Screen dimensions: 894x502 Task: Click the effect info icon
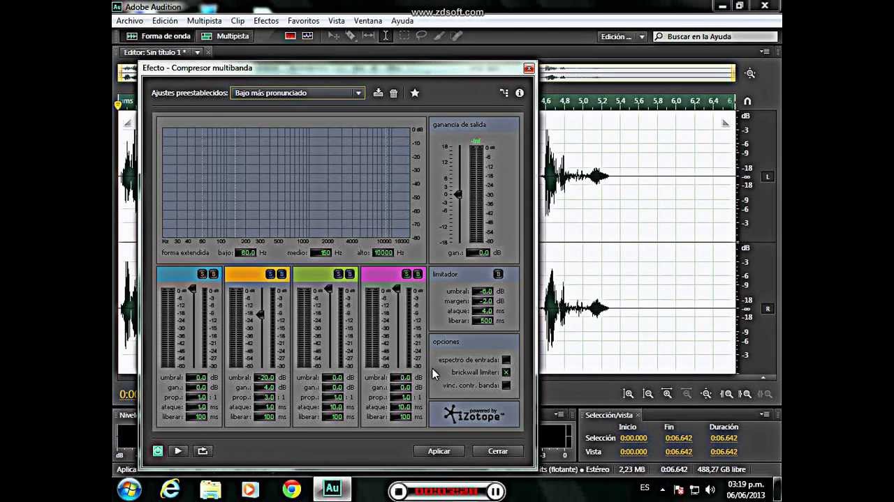(x=520, y=93)
